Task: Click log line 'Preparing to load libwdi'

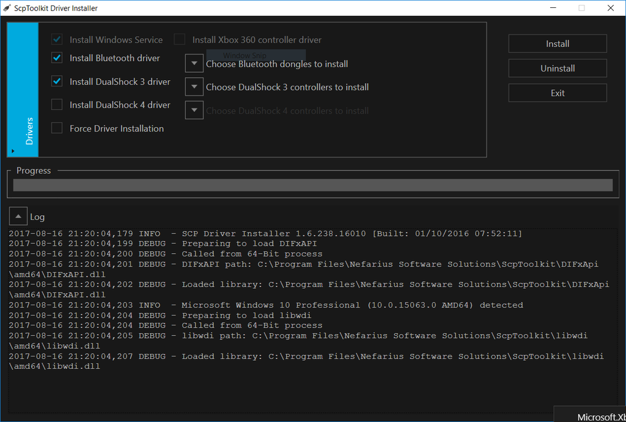Action: point(160,316)
